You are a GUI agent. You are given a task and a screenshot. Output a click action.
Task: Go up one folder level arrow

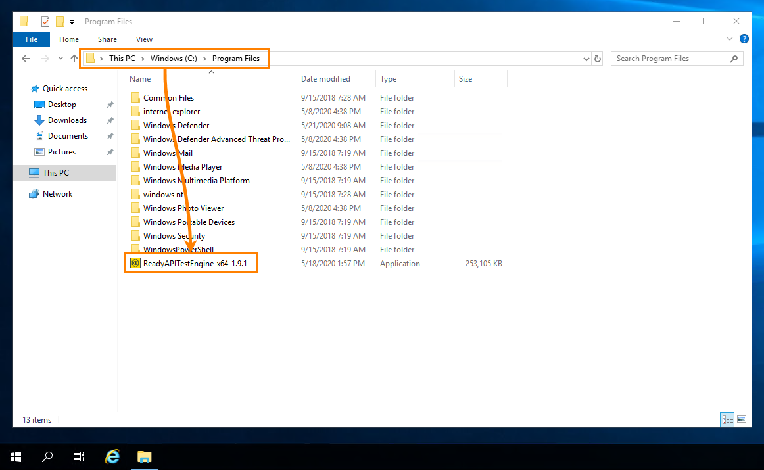[74, 59]
